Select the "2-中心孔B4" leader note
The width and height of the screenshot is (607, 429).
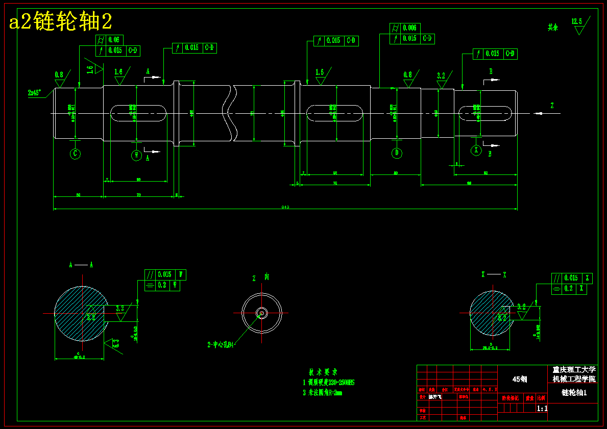pos(221,345)
